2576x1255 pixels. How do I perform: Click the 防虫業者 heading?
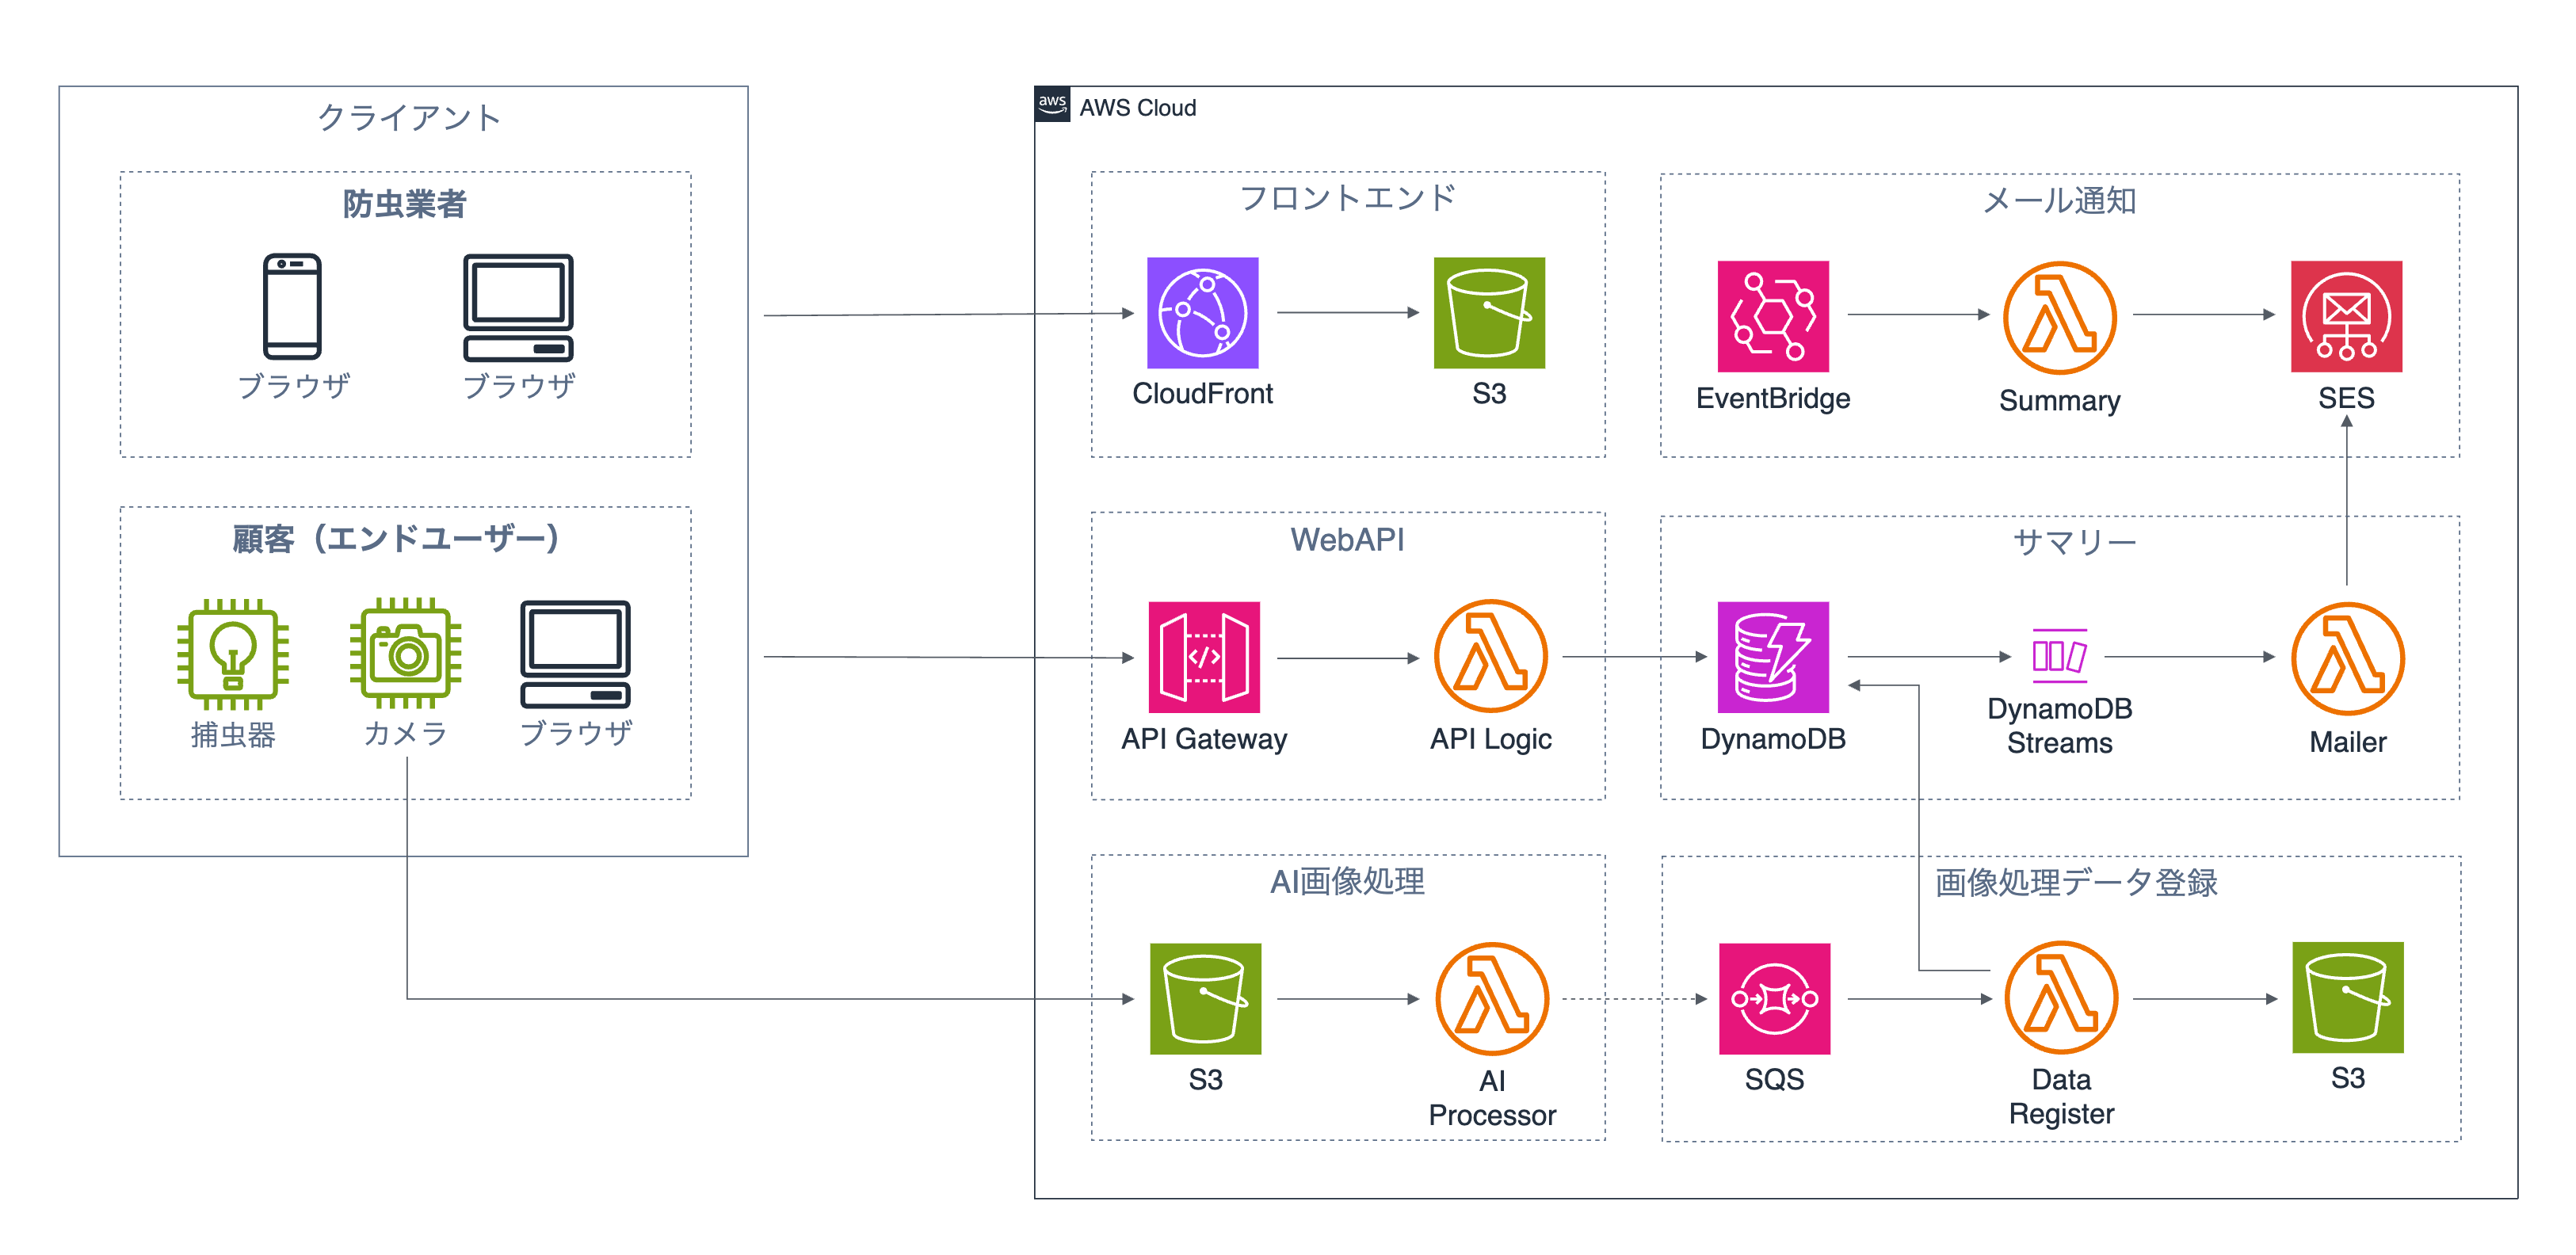point(404,204)
